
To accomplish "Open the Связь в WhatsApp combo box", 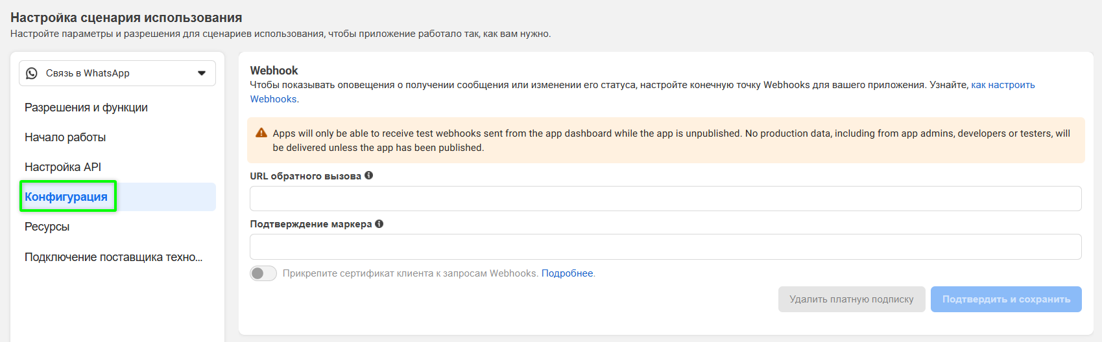I will pos(117,73).
